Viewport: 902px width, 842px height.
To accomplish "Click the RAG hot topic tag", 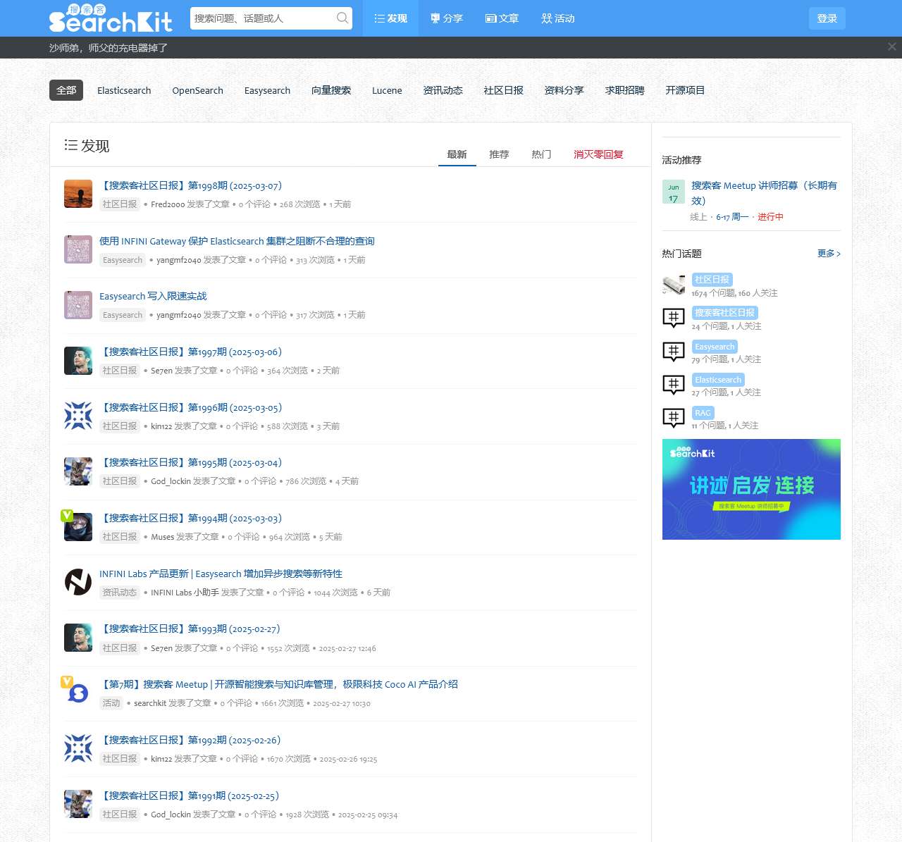I will click(703, 412).
